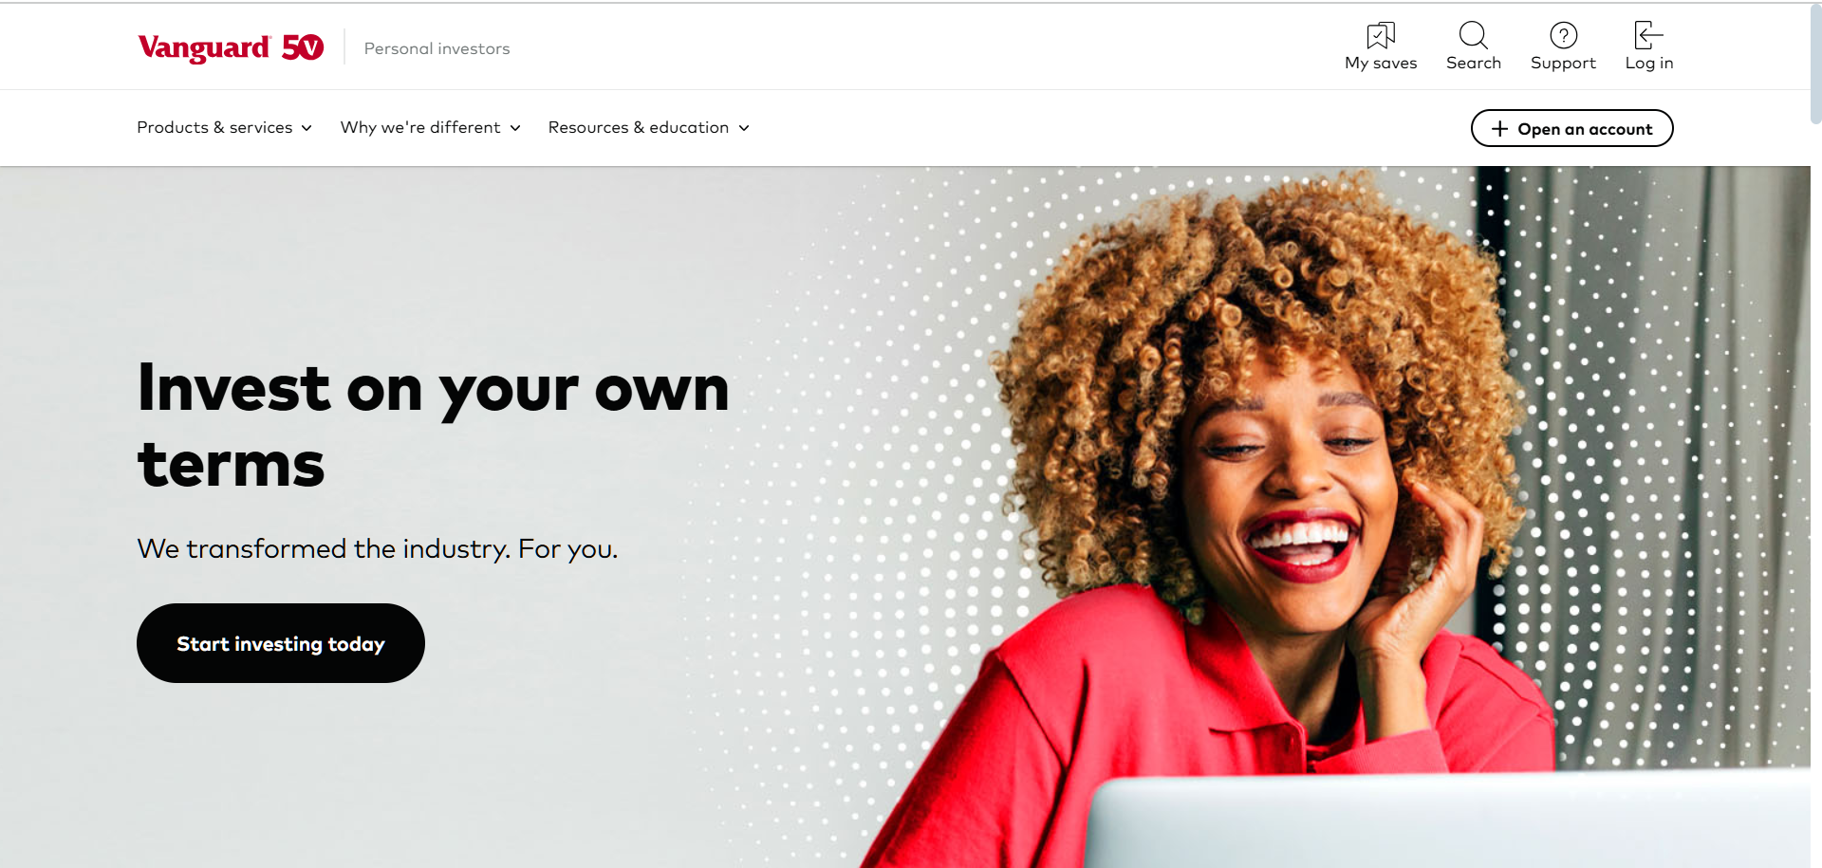Click the My saves label

coord(1381,64)
